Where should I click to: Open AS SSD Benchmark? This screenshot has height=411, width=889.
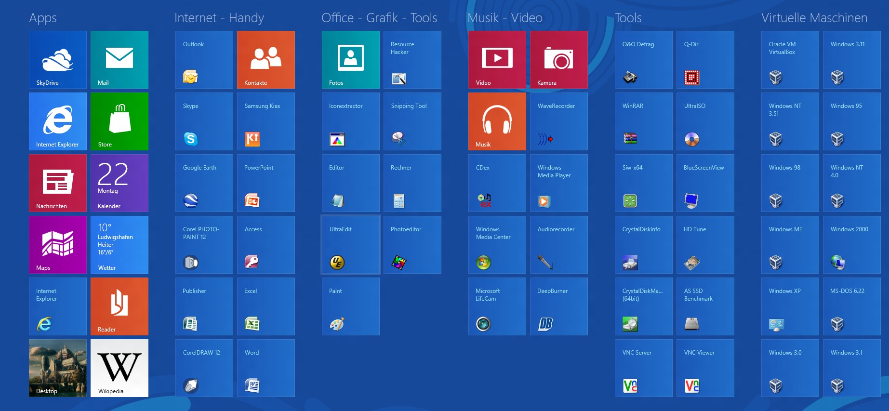705,306
